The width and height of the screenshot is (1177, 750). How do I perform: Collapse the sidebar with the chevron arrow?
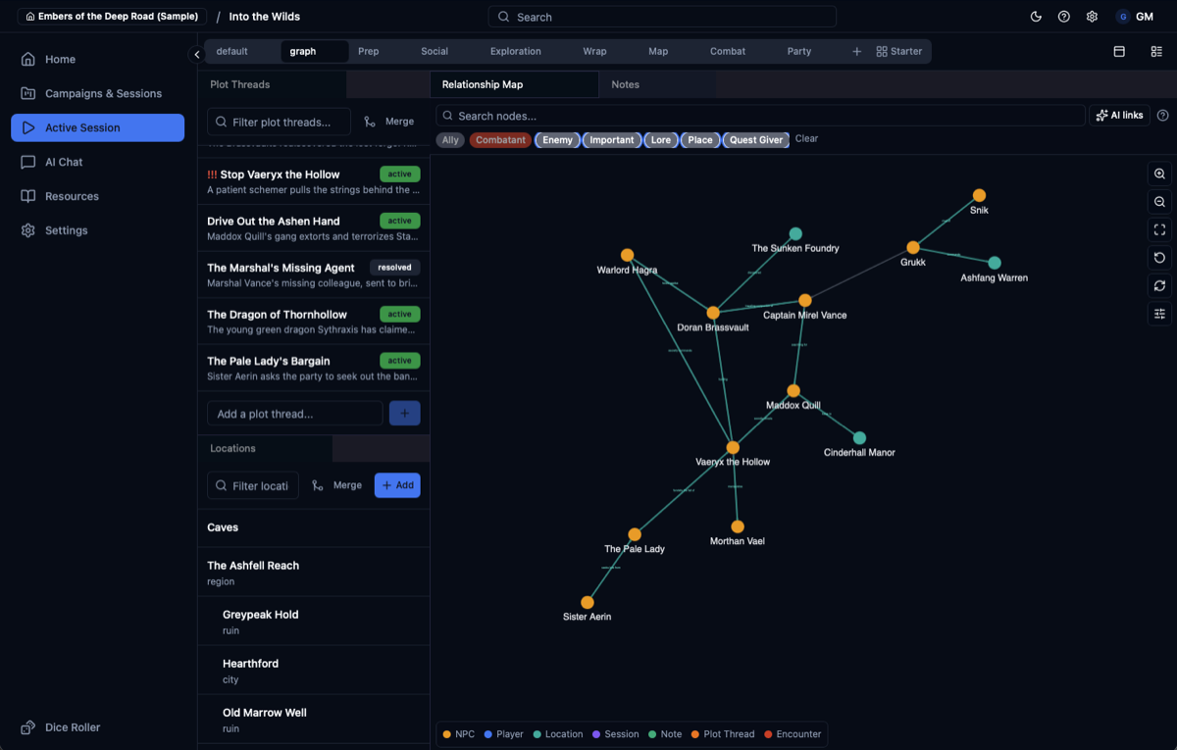(x=196, y=55)
